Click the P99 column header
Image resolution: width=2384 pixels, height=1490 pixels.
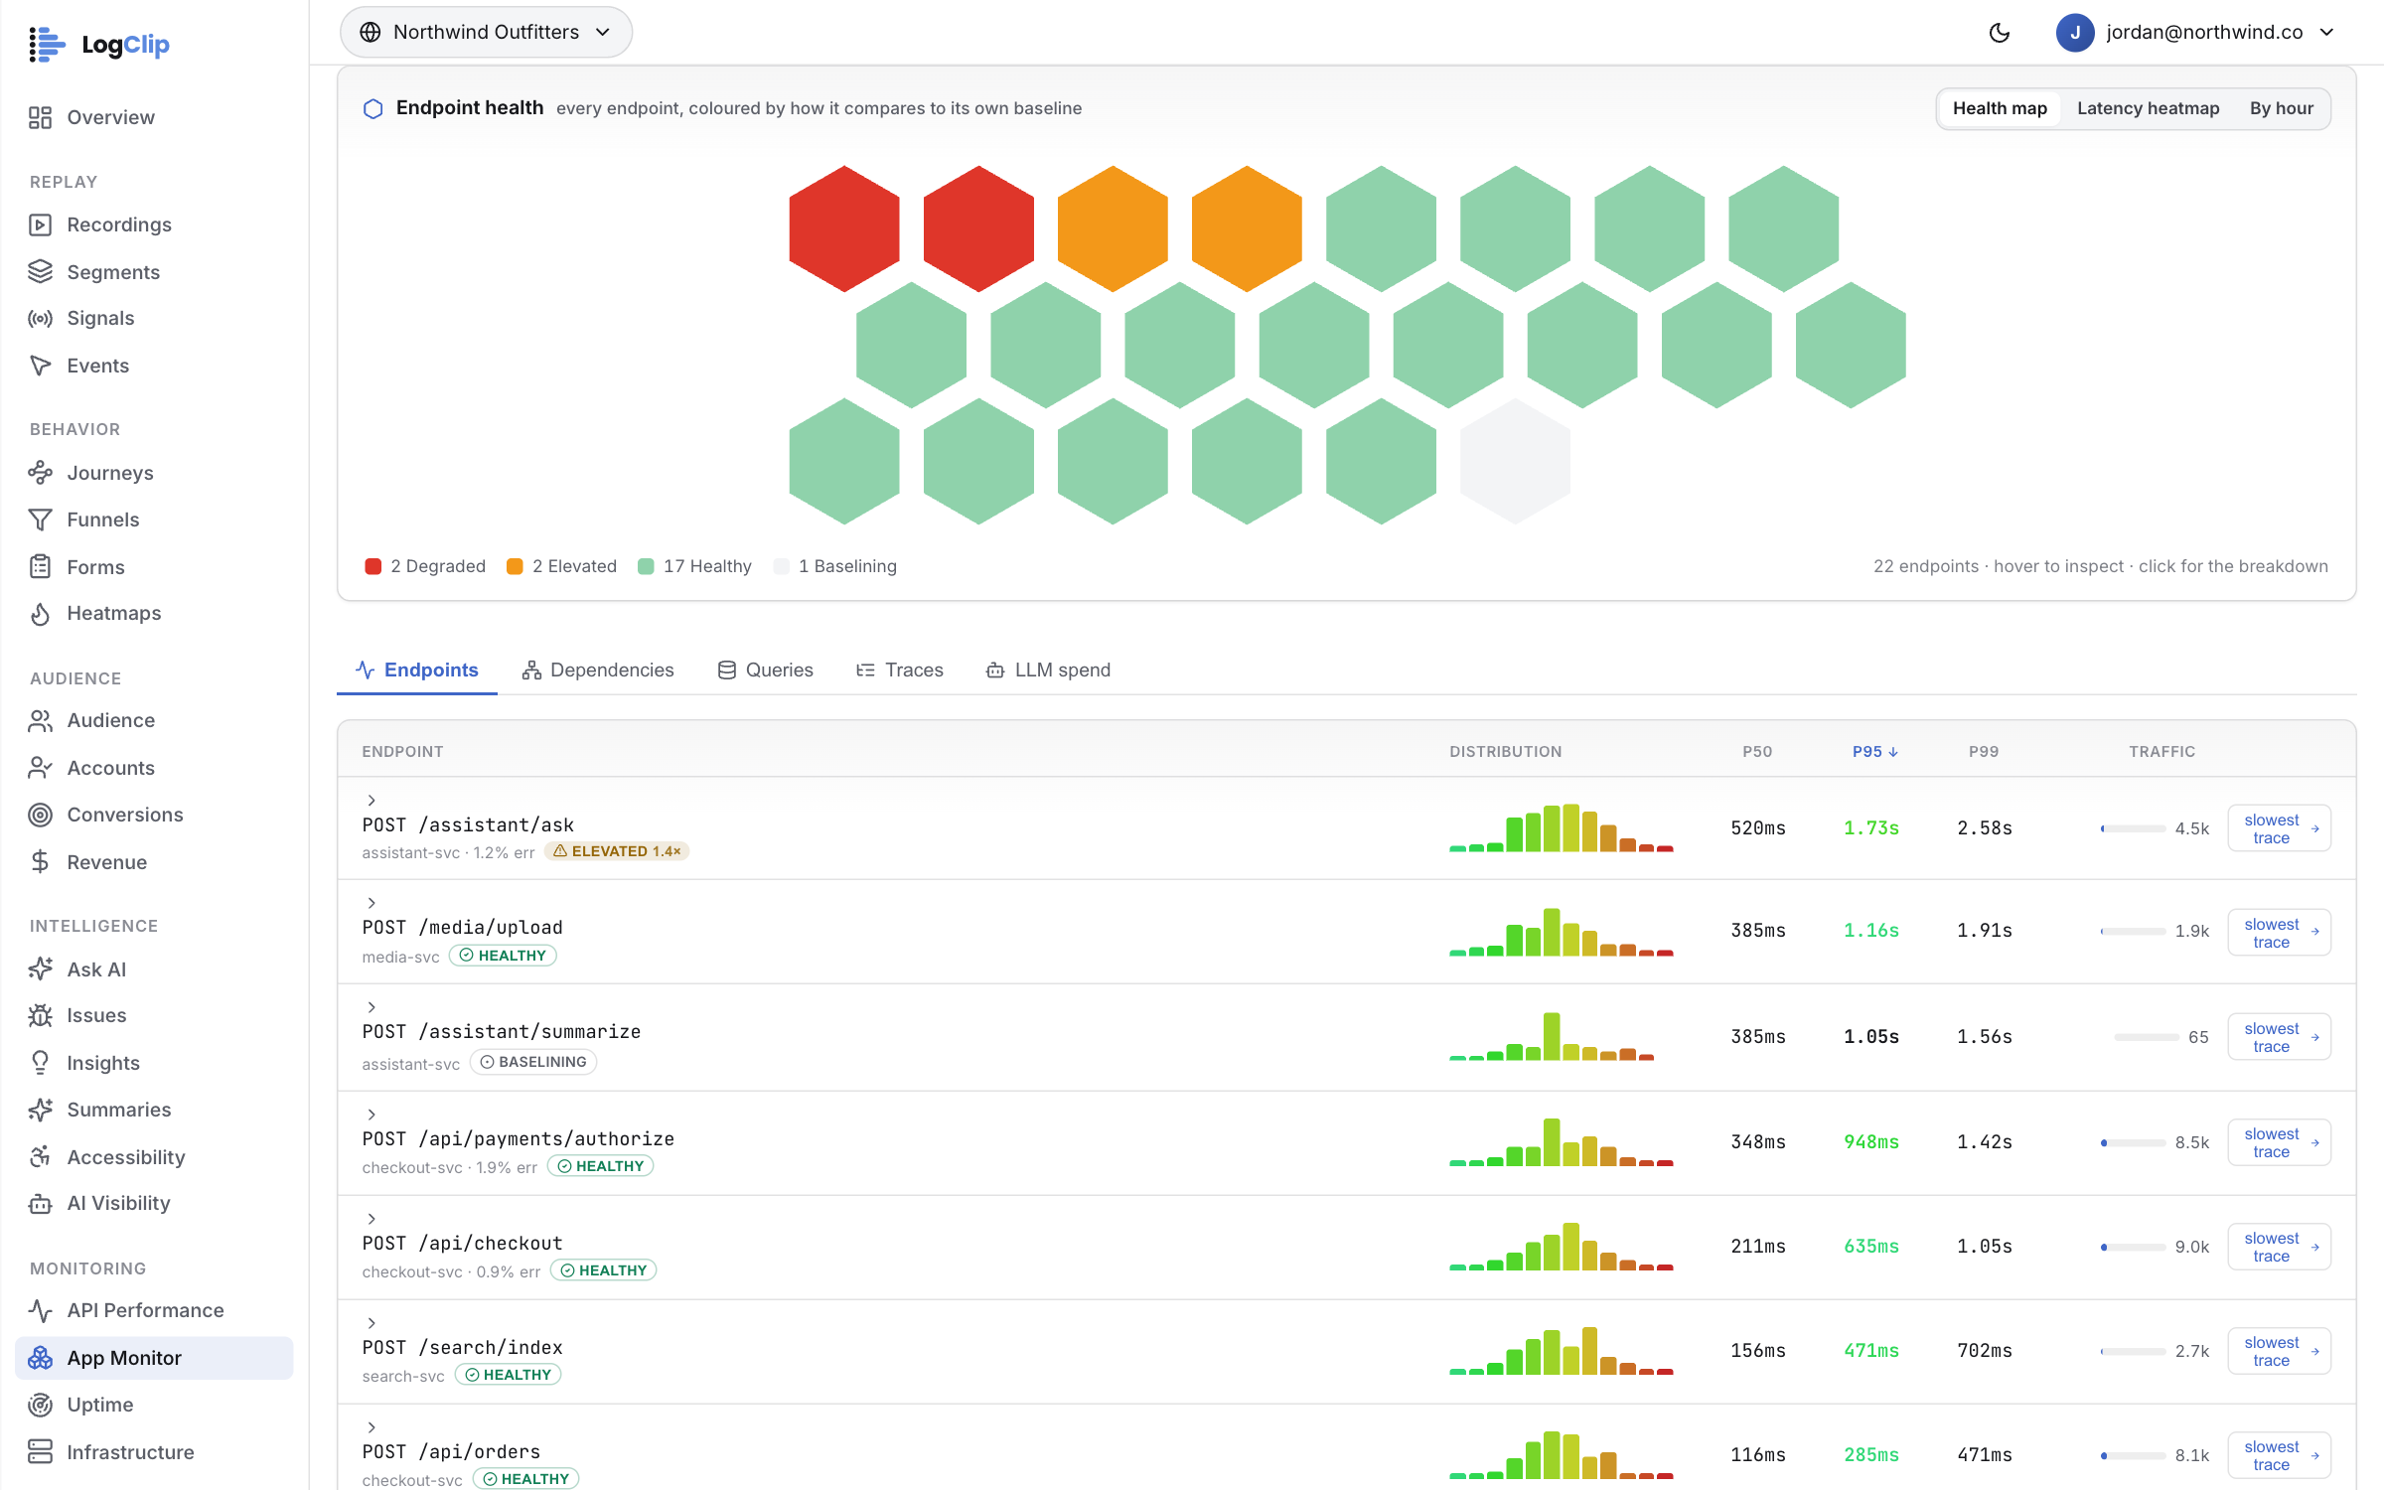[1984, 752]
